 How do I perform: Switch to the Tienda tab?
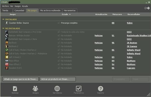tap(7, 11)
